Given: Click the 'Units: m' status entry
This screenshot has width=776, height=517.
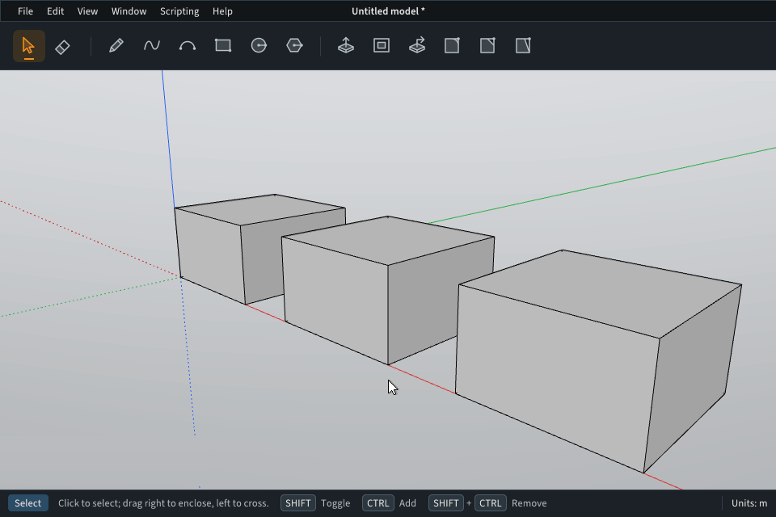Looking at the screenshot, I should click(x=749, y=503).
